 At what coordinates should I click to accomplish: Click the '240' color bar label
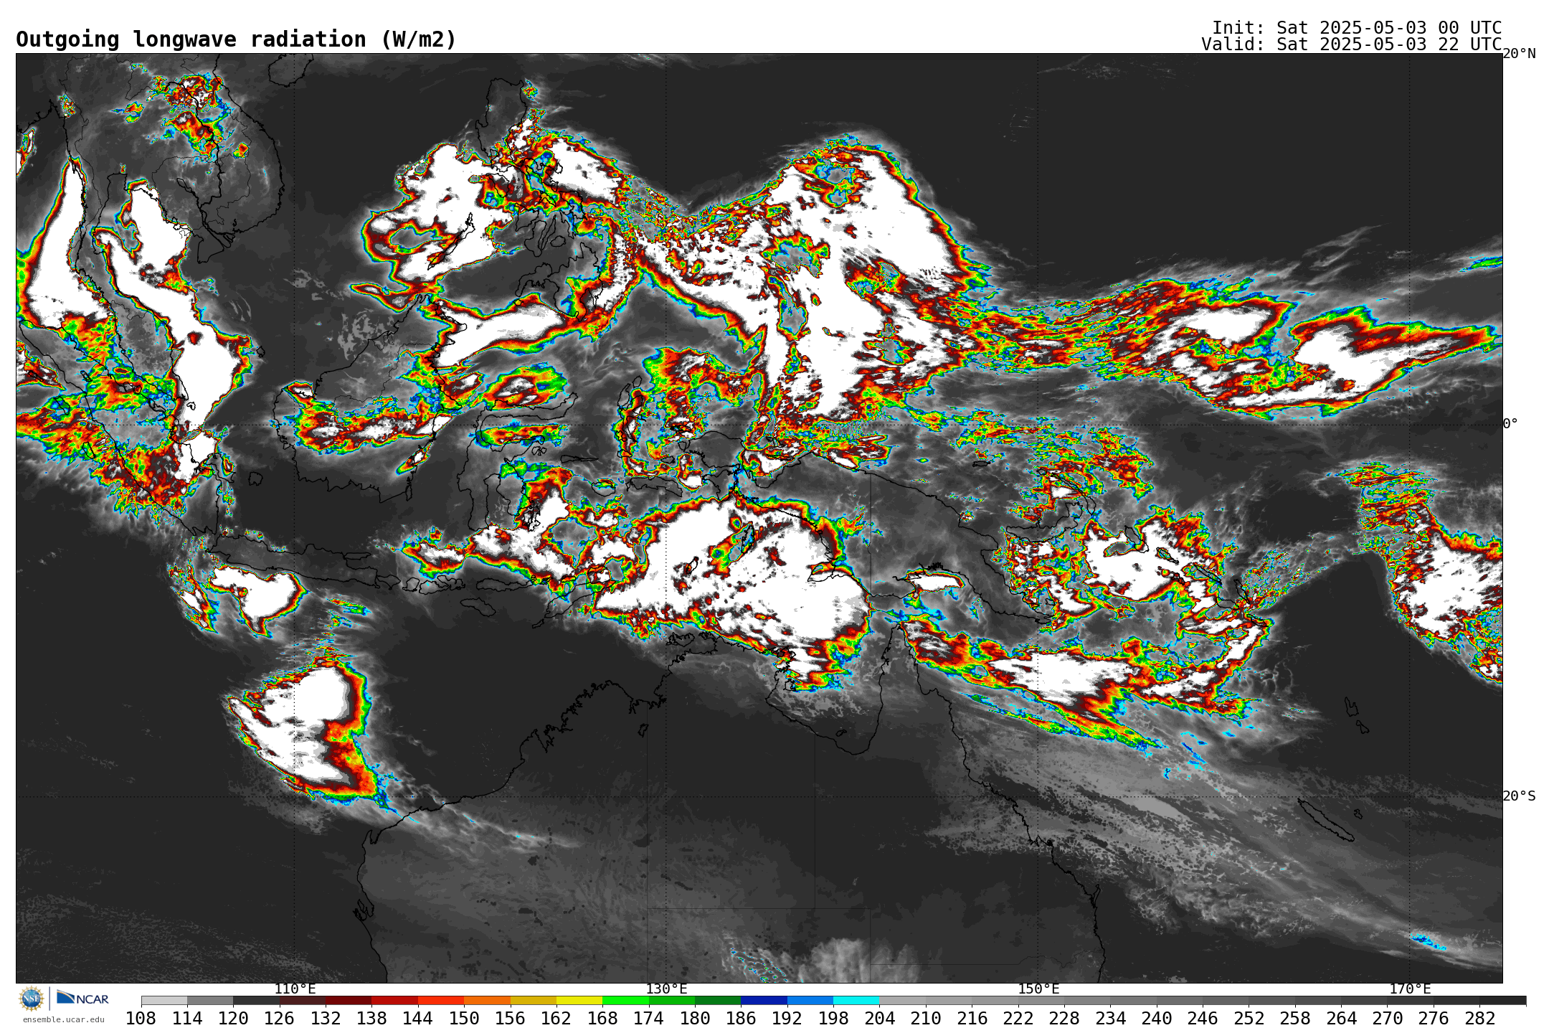click(1156, 1018)
